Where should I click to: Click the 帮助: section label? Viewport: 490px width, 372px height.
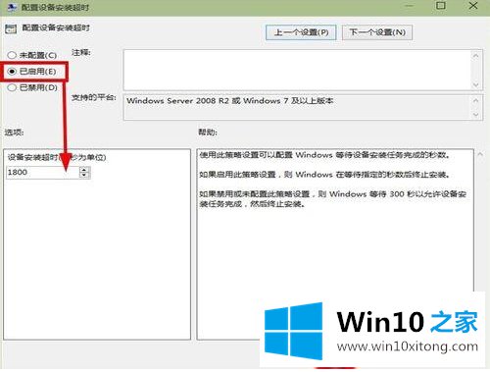pyautogui.click(x=208, y=133)
